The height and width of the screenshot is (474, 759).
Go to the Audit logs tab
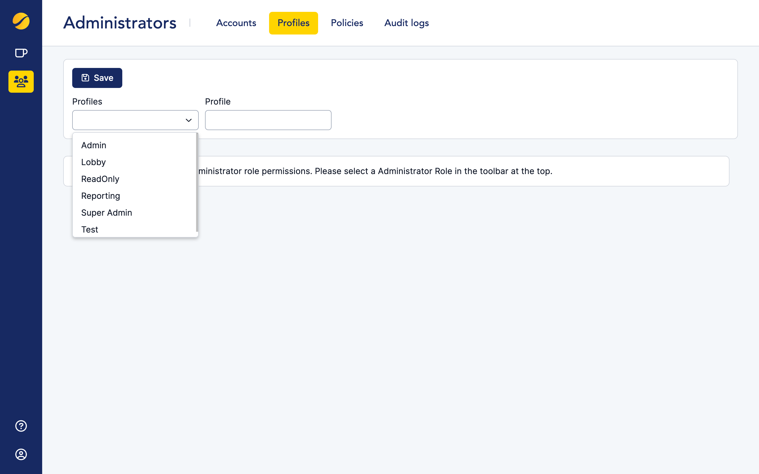pyautogui.click(x=406, y=23)
